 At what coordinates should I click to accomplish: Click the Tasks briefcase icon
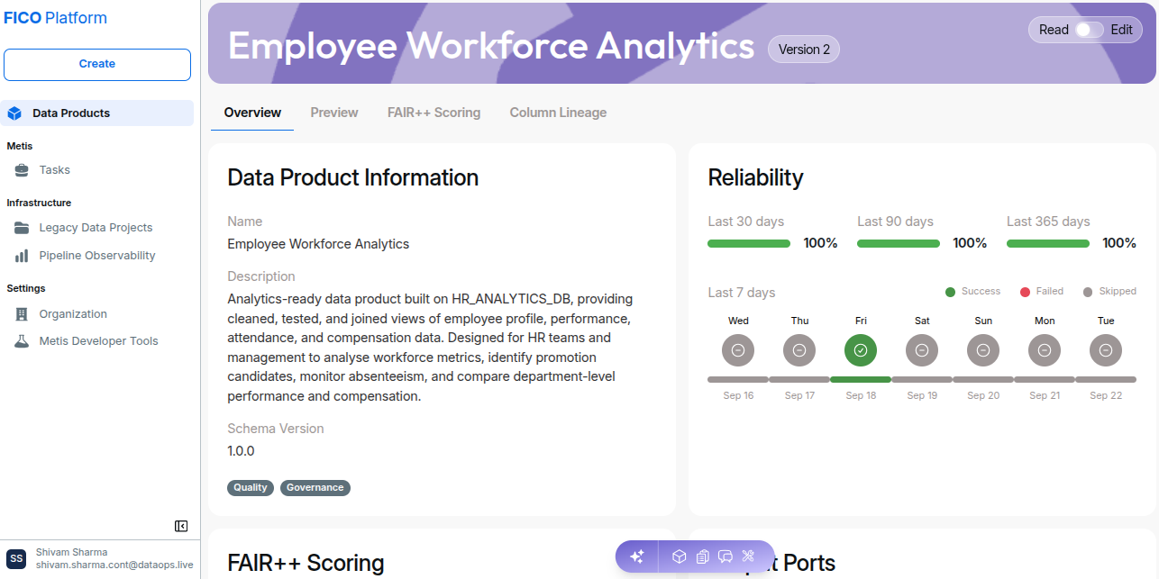point(22,170)
